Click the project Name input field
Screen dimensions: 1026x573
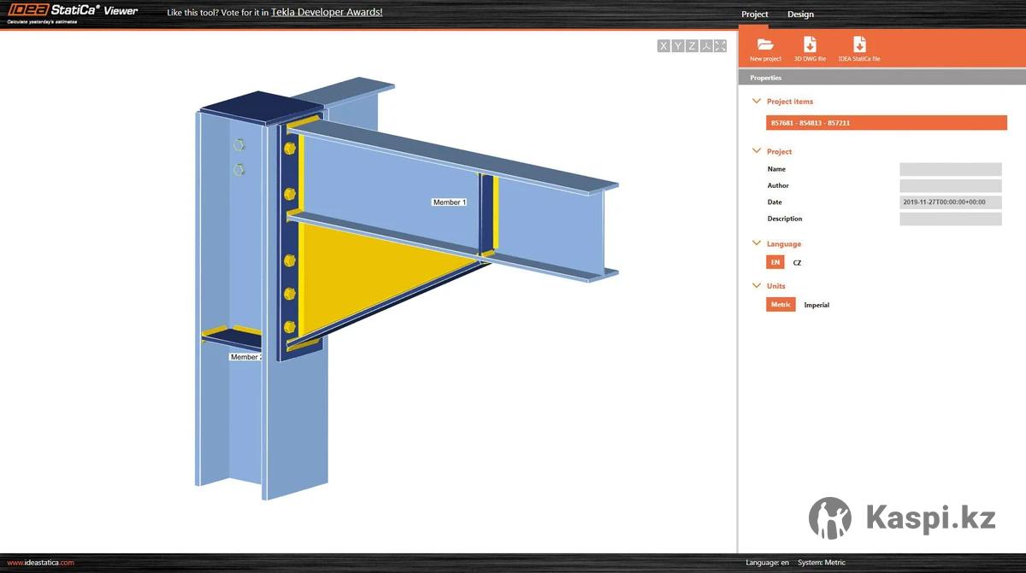click(950, 169)
